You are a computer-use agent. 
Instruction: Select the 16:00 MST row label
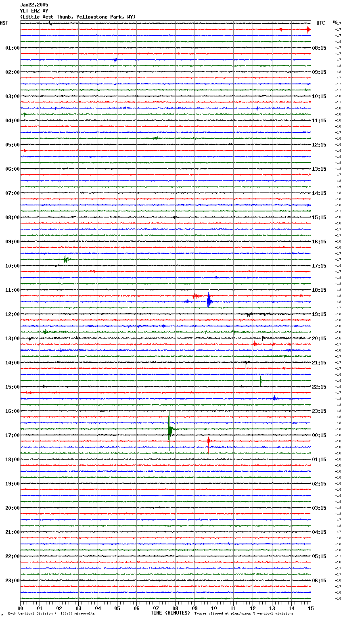click(x=12, y=411)
